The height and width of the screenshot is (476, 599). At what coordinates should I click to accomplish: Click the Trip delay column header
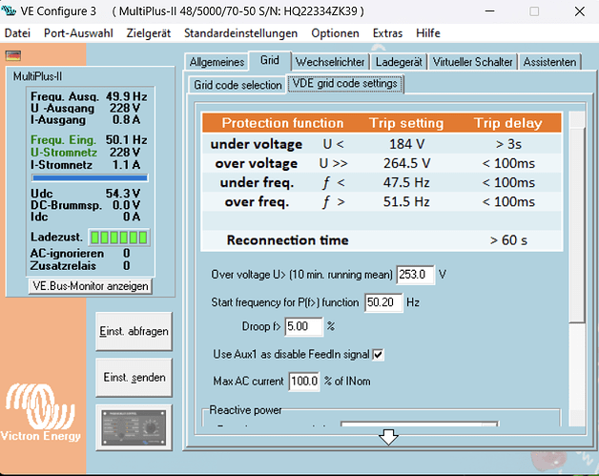tap(508, 123)
